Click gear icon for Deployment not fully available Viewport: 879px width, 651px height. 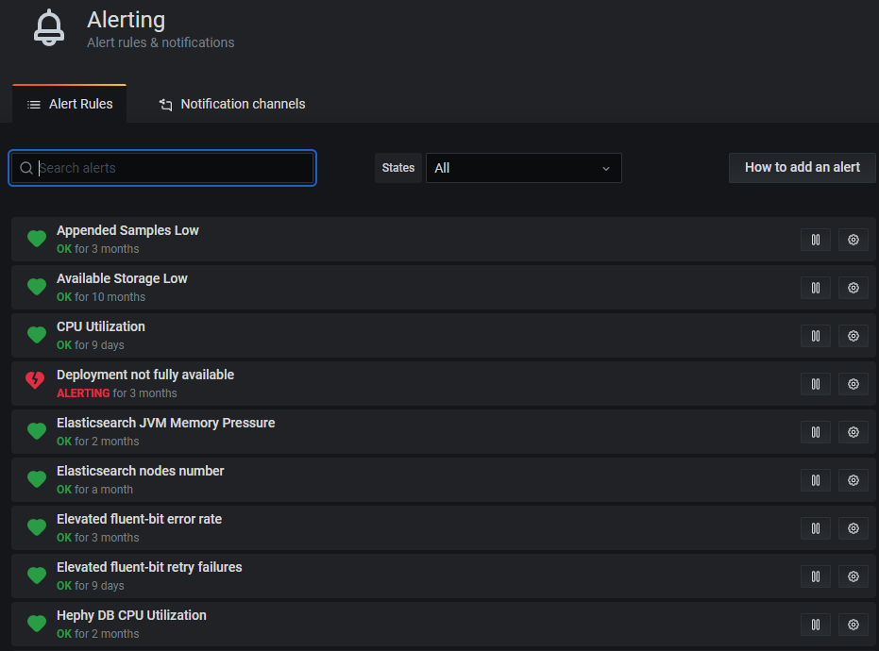pyautogui.click(x=854, y=384)
